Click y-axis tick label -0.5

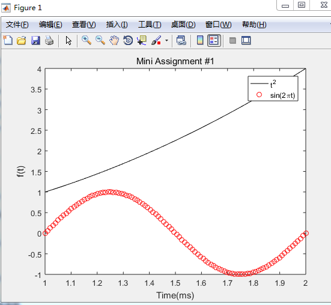point(35,255)
